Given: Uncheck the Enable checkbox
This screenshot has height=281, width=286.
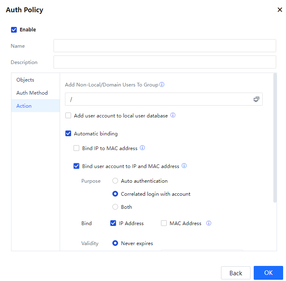Looking at the screenshot, I should pos(14,30).
